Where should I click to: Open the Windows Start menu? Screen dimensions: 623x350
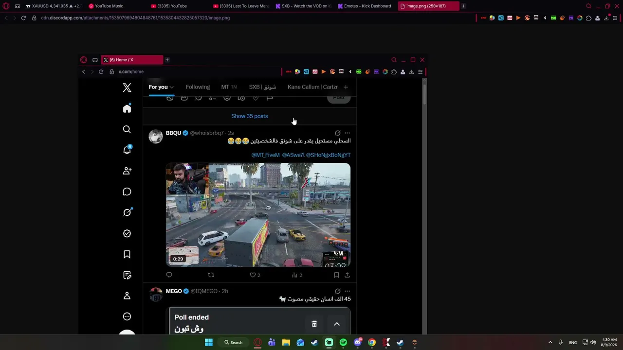tap(208, 343)
